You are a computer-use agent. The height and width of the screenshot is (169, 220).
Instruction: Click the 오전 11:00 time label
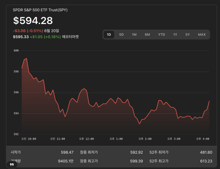[x=58, y=139]
